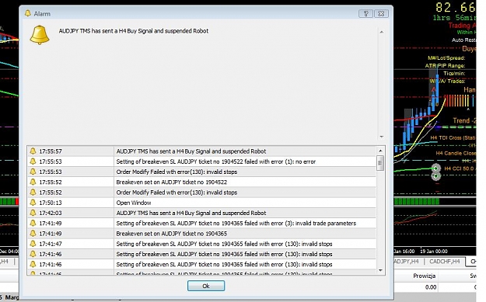Click the alarm log list scrollbar thumb

click(x=380, y=163)
